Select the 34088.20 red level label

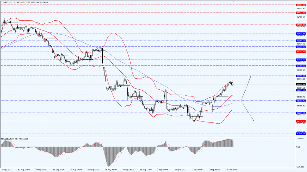coord(301,25)
